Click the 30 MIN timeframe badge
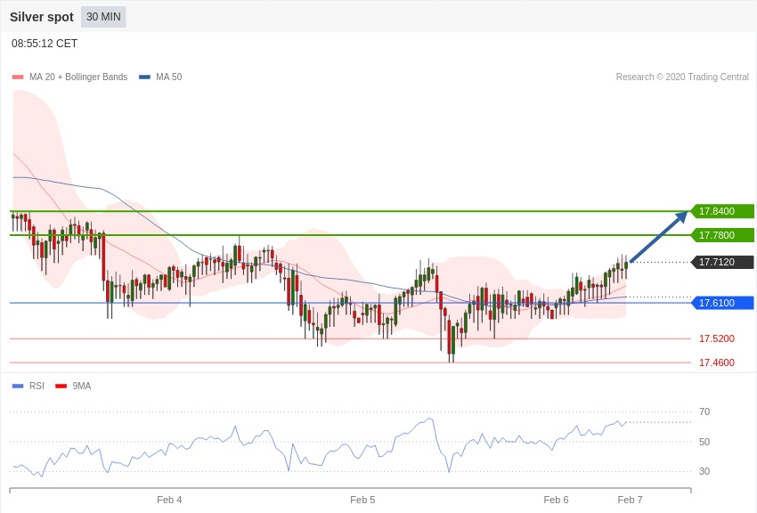This screenshot has width=757, height=513. 103,17
